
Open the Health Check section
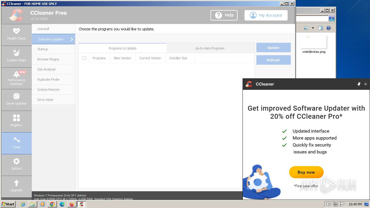pyautogui.click(x=16, y=35)
